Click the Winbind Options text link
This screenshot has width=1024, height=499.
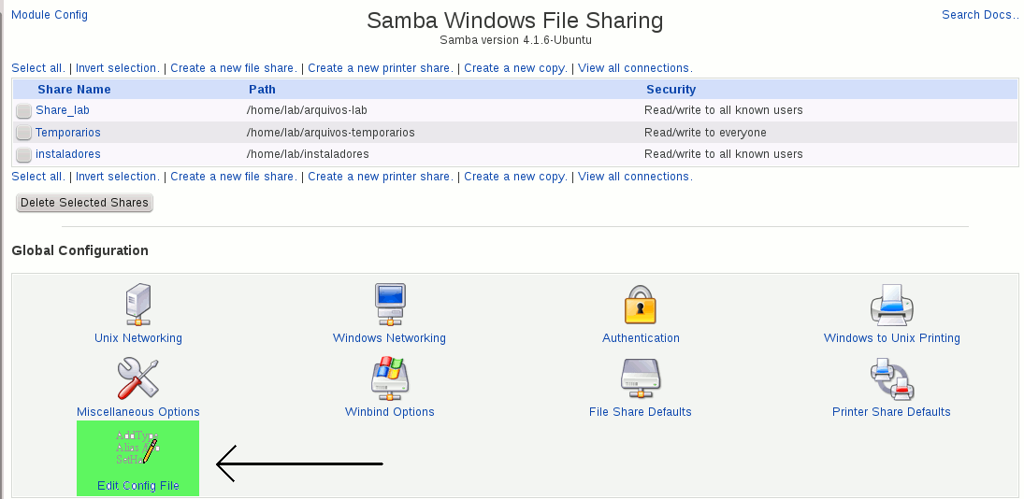click(389, 411)
